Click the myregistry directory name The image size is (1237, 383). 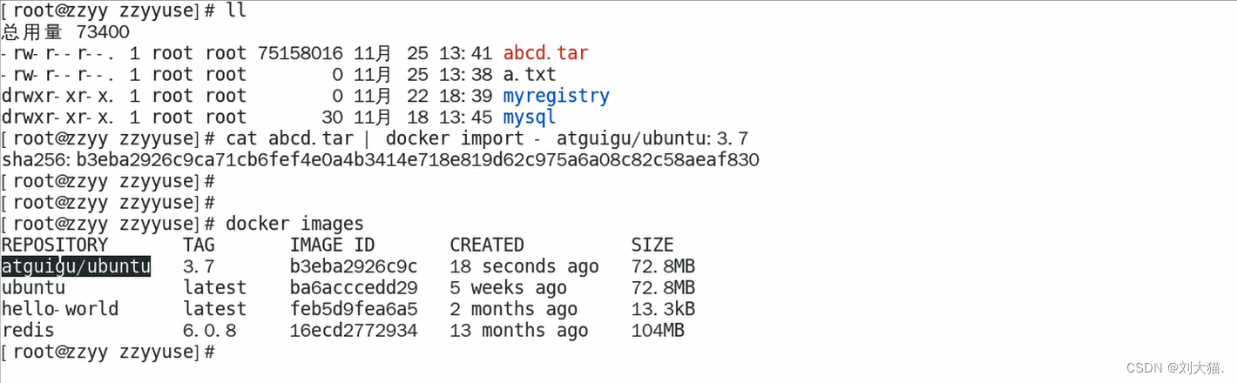556,96
